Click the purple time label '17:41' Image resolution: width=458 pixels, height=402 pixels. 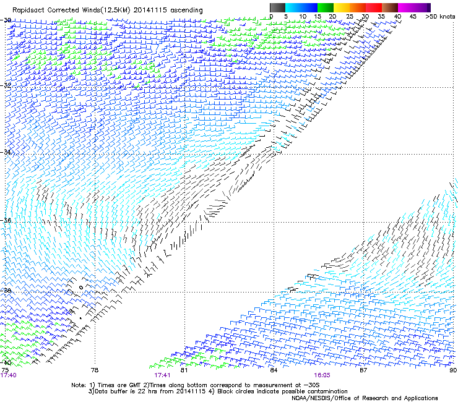(x=162, y=375)
